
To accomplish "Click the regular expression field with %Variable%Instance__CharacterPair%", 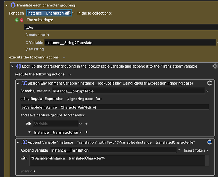I will click(115, 107).
